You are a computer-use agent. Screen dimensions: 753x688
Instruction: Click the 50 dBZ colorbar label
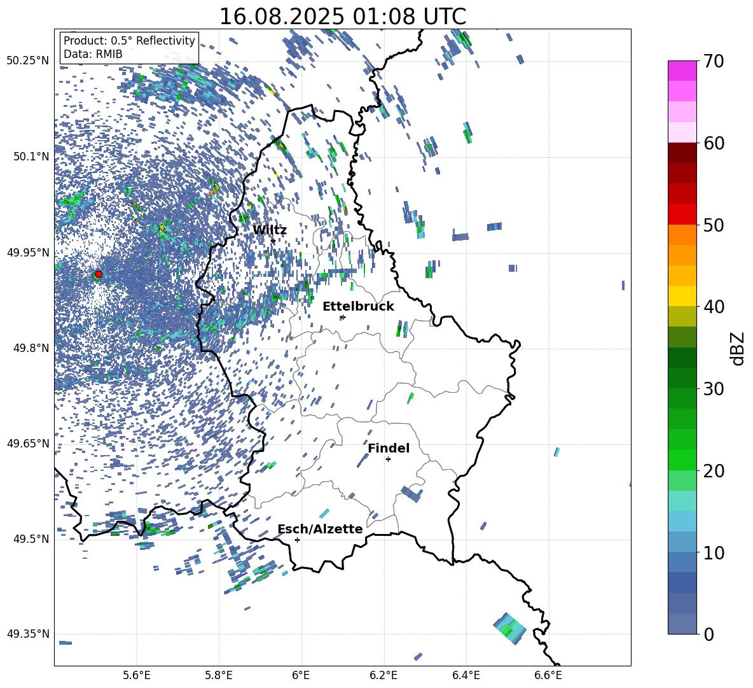pos(713,225)
